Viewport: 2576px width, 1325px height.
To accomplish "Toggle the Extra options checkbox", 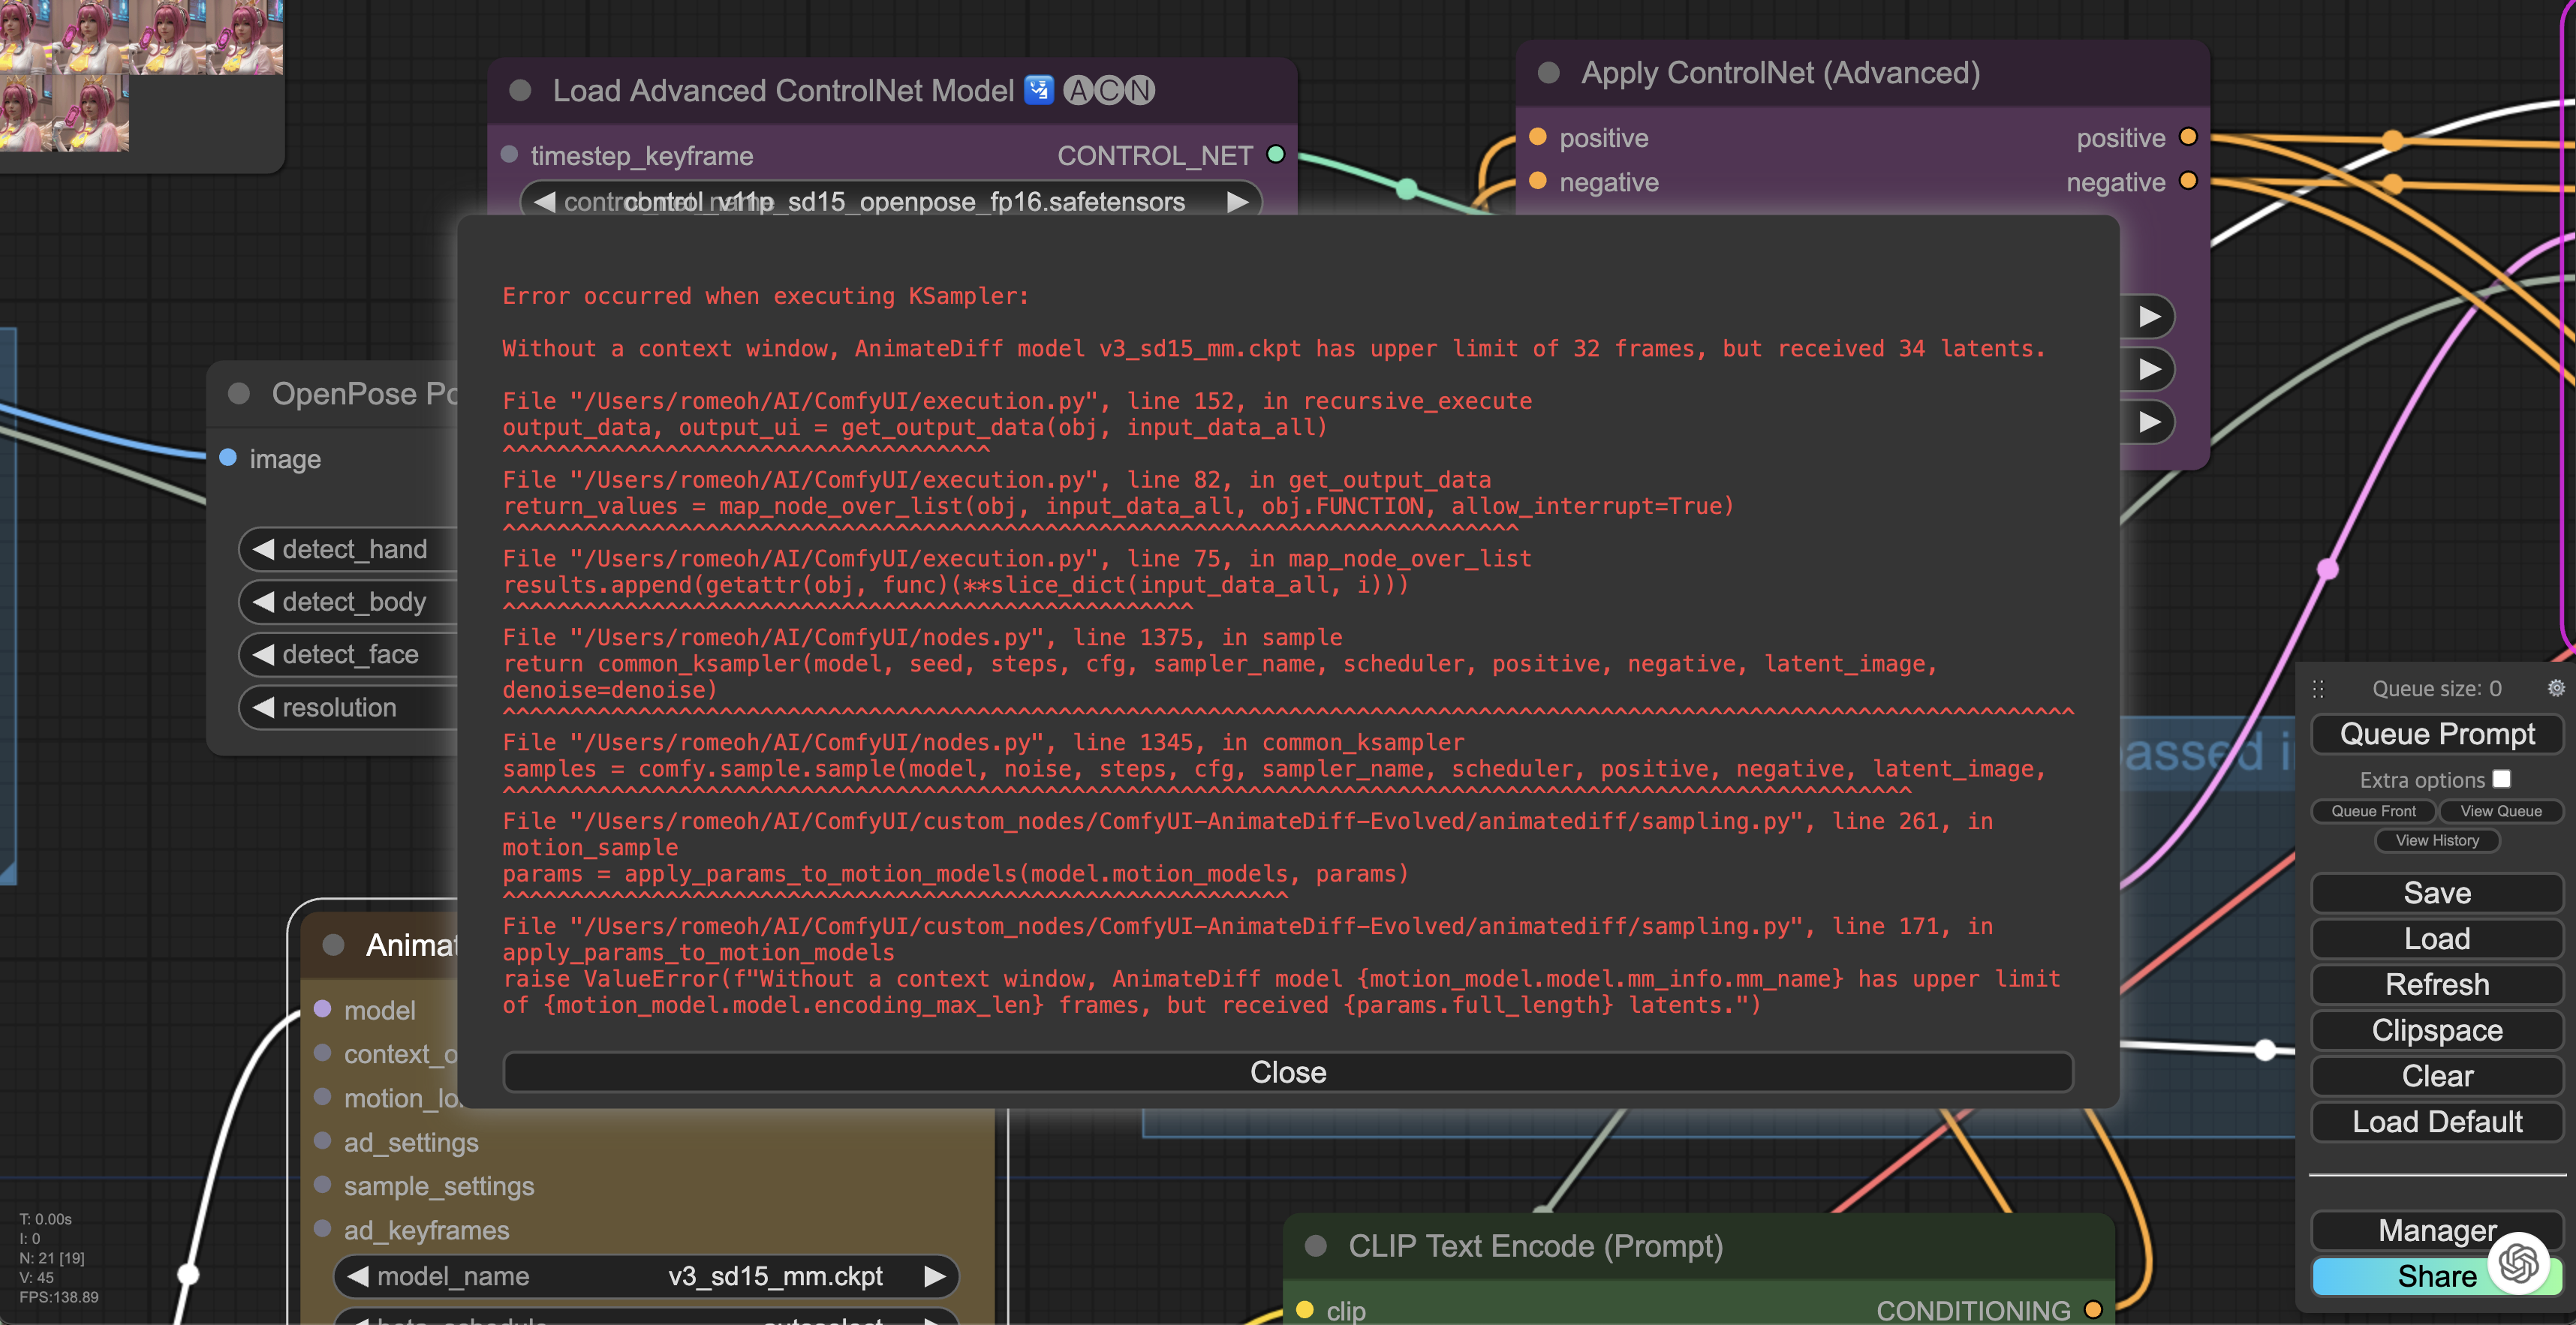I will (2501, 778).
